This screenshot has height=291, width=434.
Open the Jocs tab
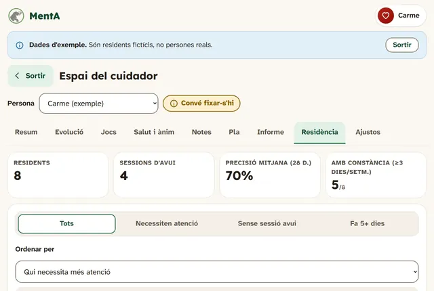click(x=108, y=132)
